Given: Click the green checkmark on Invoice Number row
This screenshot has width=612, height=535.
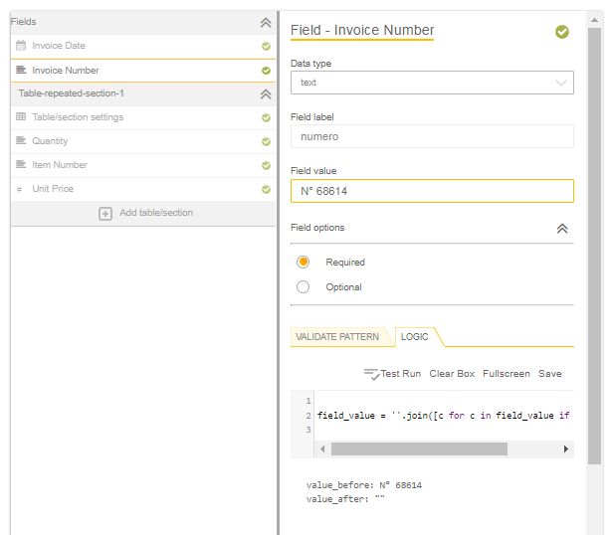Looking at the screenshot, I should (266, 71).
